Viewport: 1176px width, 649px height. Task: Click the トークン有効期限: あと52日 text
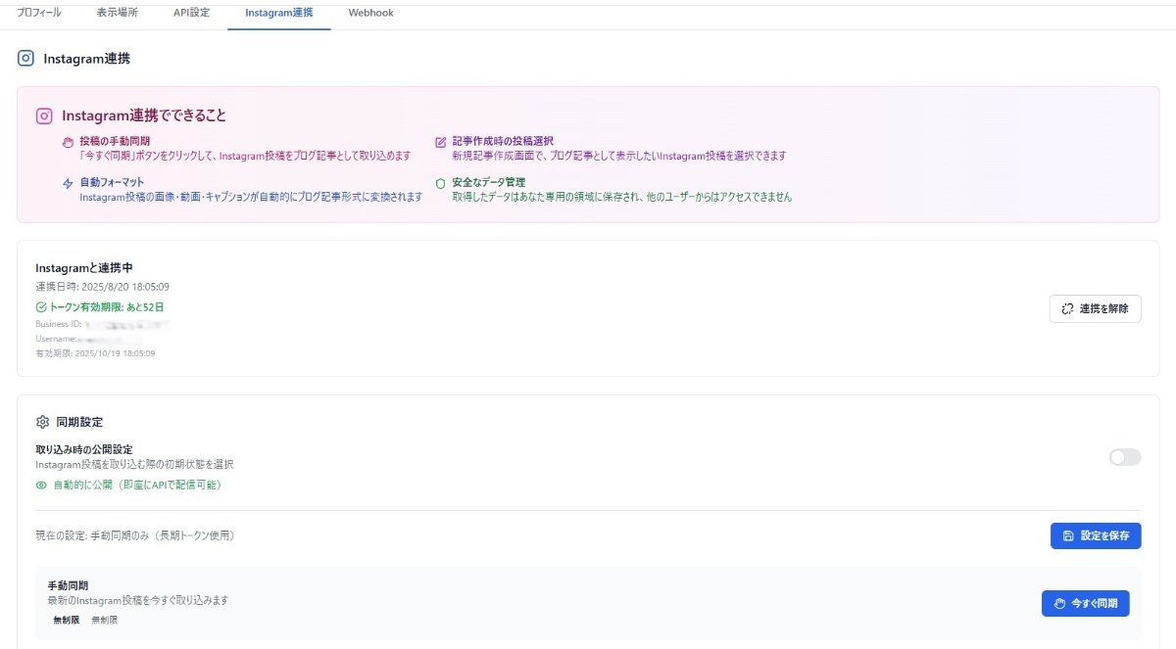tap(108, 306)
